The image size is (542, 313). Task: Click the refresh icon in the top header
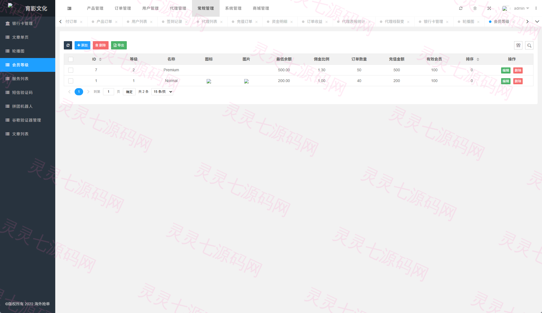tap(461, 8)
